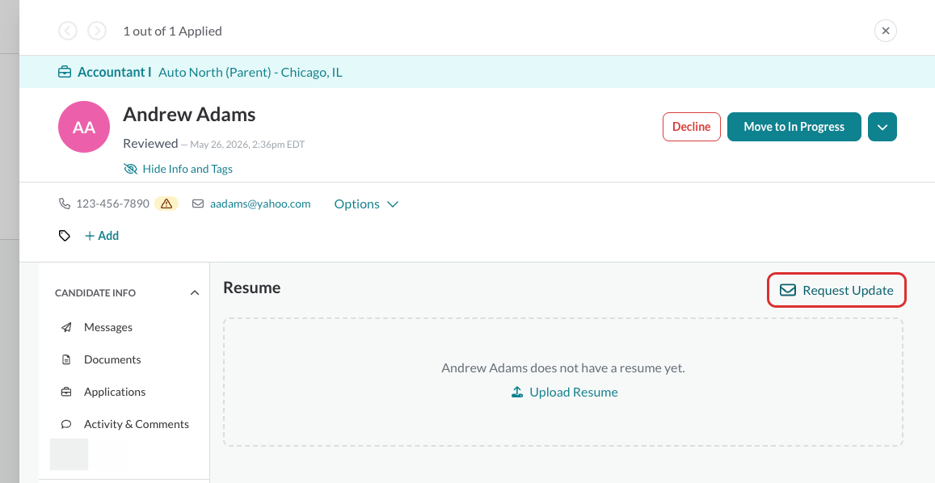This screenshot has height=483, width=935.
Task: Click the briefcase icon beside Accountant I
Action: 65,72
